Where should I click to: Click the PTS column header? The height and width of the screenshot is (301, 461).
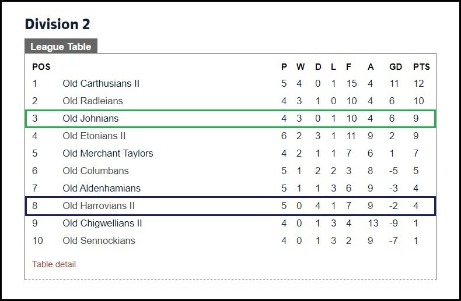[421, 67]
